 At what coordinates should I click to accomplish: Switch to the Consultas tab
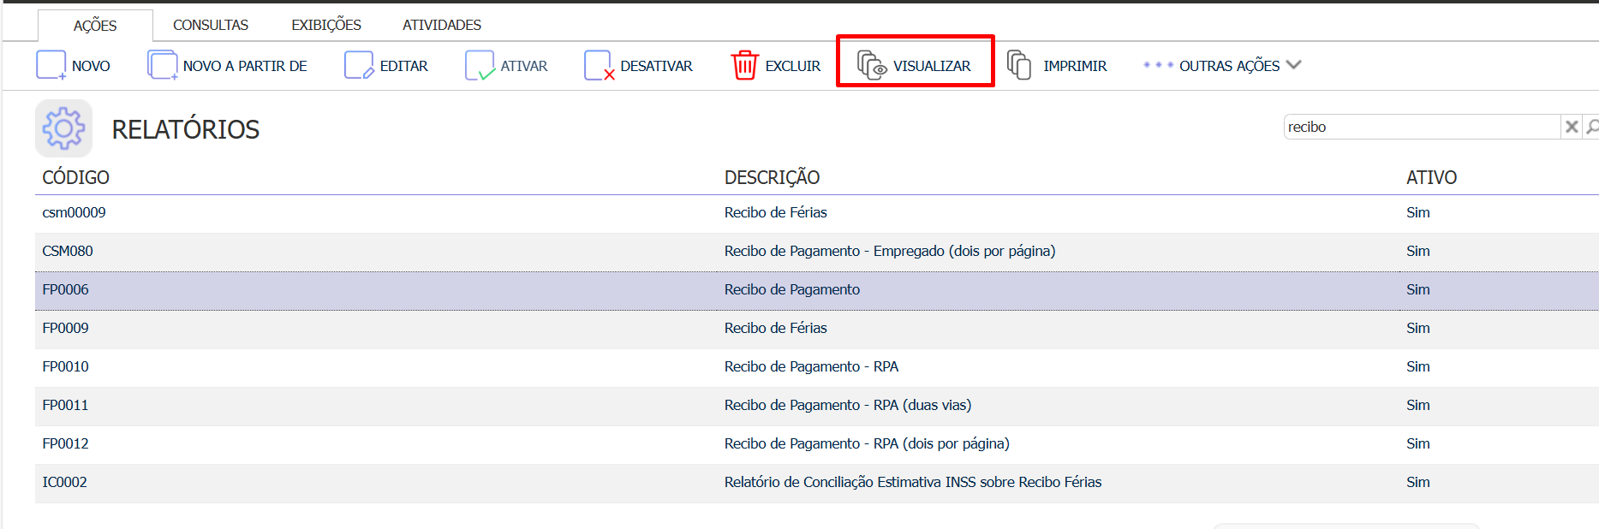tap(211, 25)
